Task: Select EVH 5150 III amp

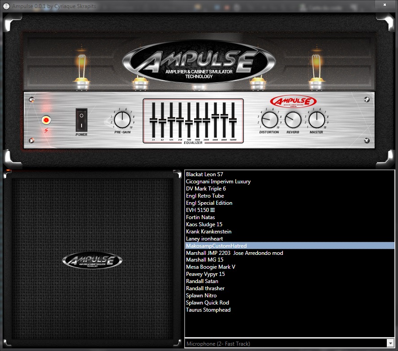Action: point(290,210)
